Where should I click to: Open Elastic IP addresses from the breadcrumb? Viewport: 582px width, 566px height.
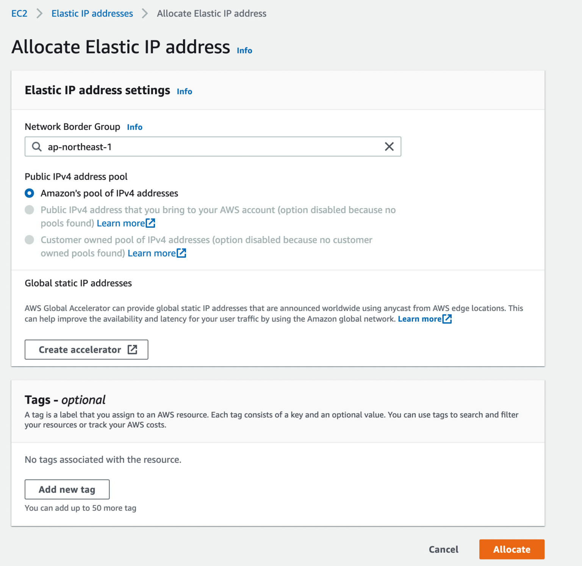coord(92,13)
